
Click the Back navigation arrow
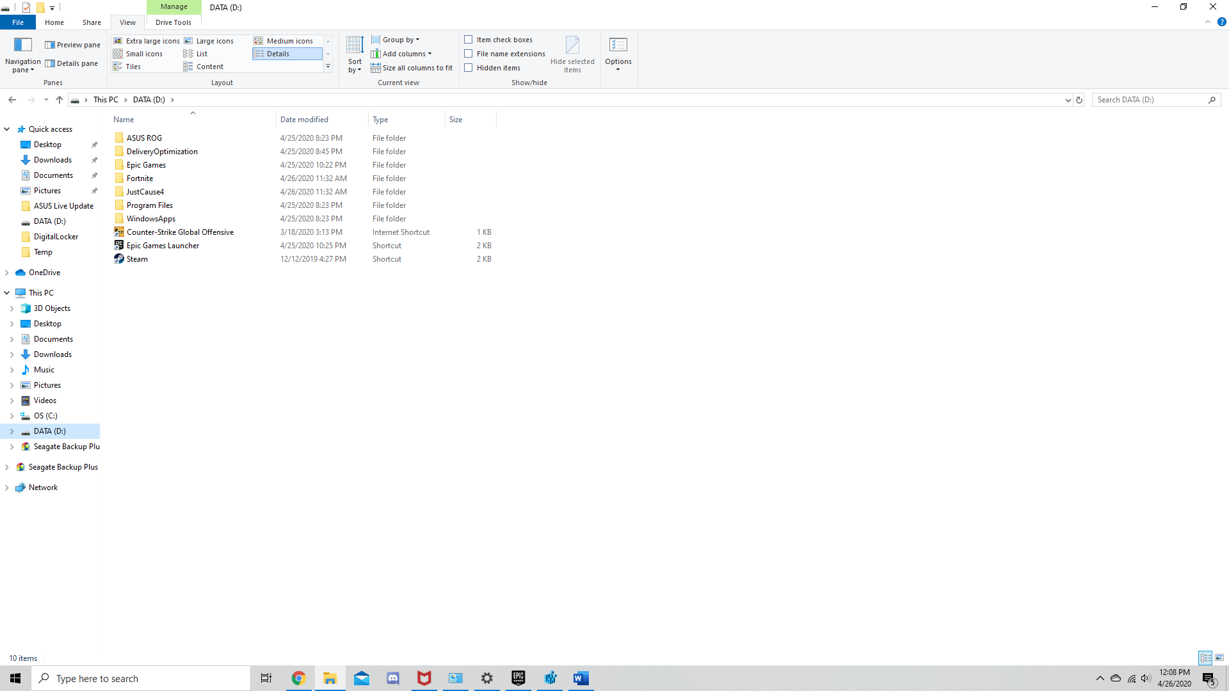pos(12,100)
